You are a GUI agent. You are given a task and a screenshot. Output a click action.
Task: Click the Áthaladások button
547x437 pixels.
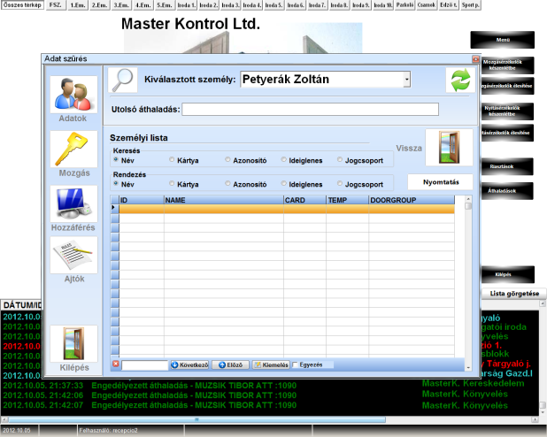click(507, 191)
